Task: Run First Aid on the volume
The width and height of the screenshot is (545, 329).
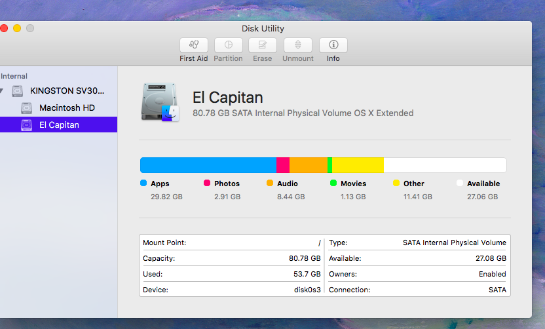Action: click(194, 45)
